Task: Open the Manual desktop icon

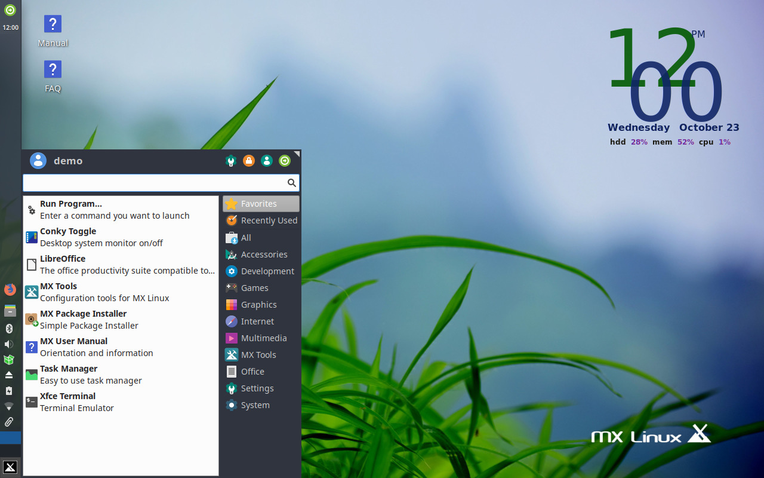Action: tap(53, 31)
